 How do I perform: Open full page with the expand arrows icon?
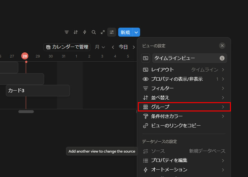click(103, 32)
